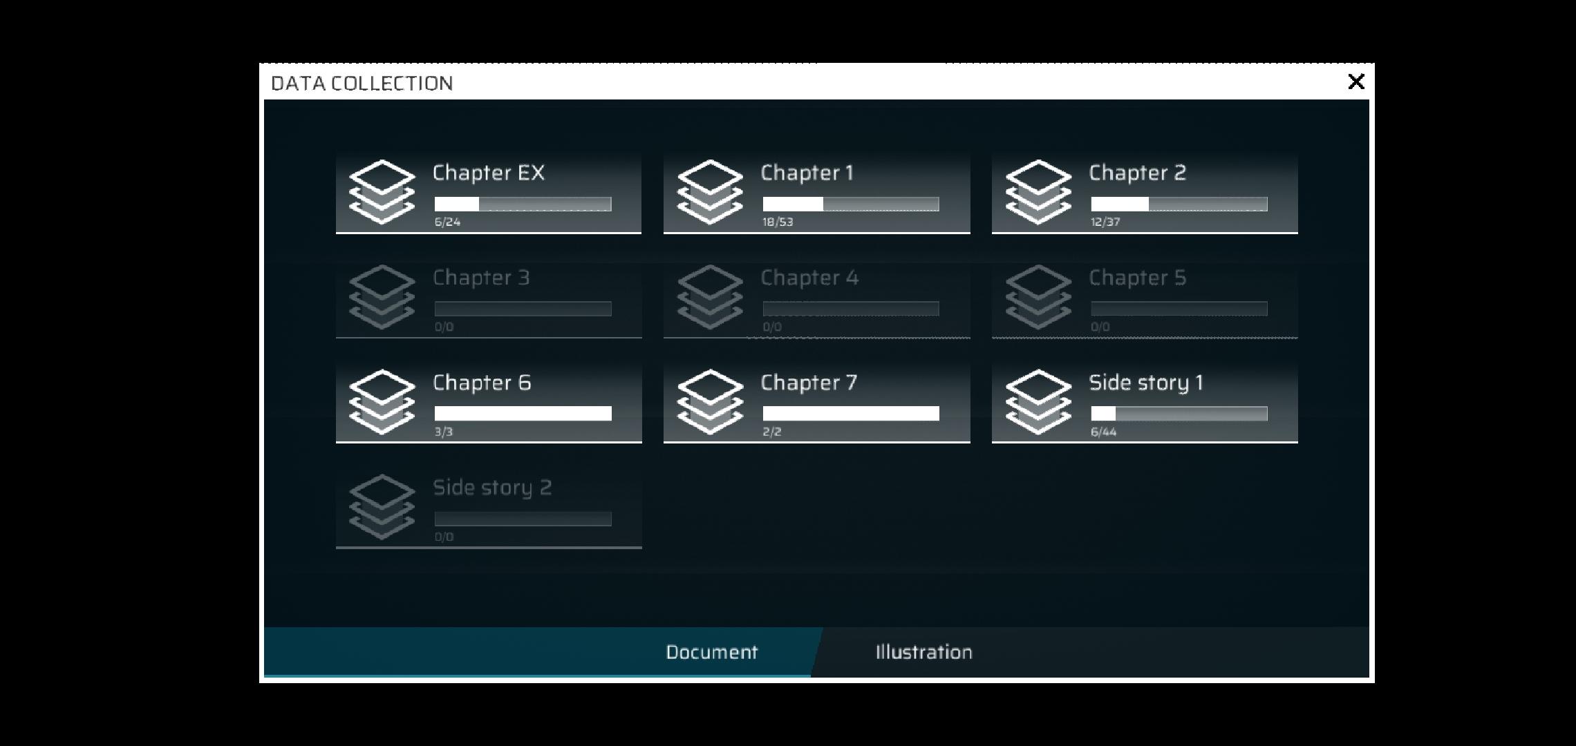This screenshot has height=746, width=1576.
Task: Select the locked Chapter 5 card title
Action: pos(1137,278)
